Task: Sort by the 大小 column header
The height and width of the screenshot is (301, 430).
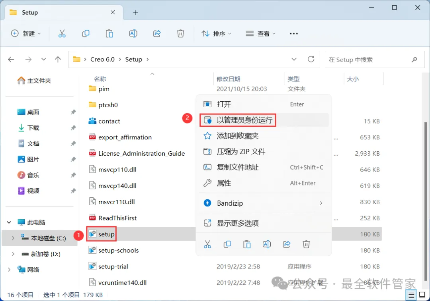Action: pos(353,79)
